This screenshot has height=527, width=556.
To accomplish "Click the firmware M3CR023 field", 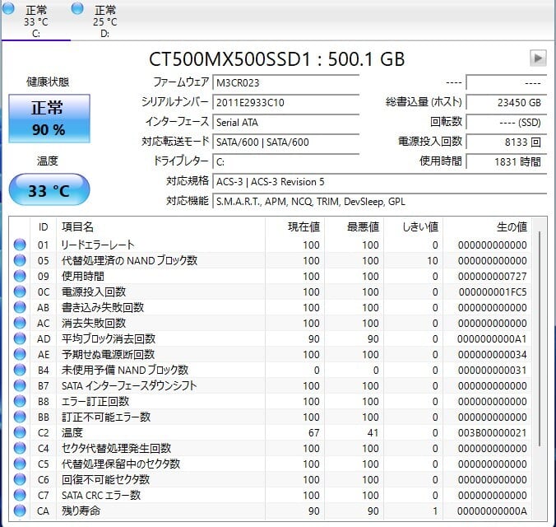I will click(x=285, y=82).
